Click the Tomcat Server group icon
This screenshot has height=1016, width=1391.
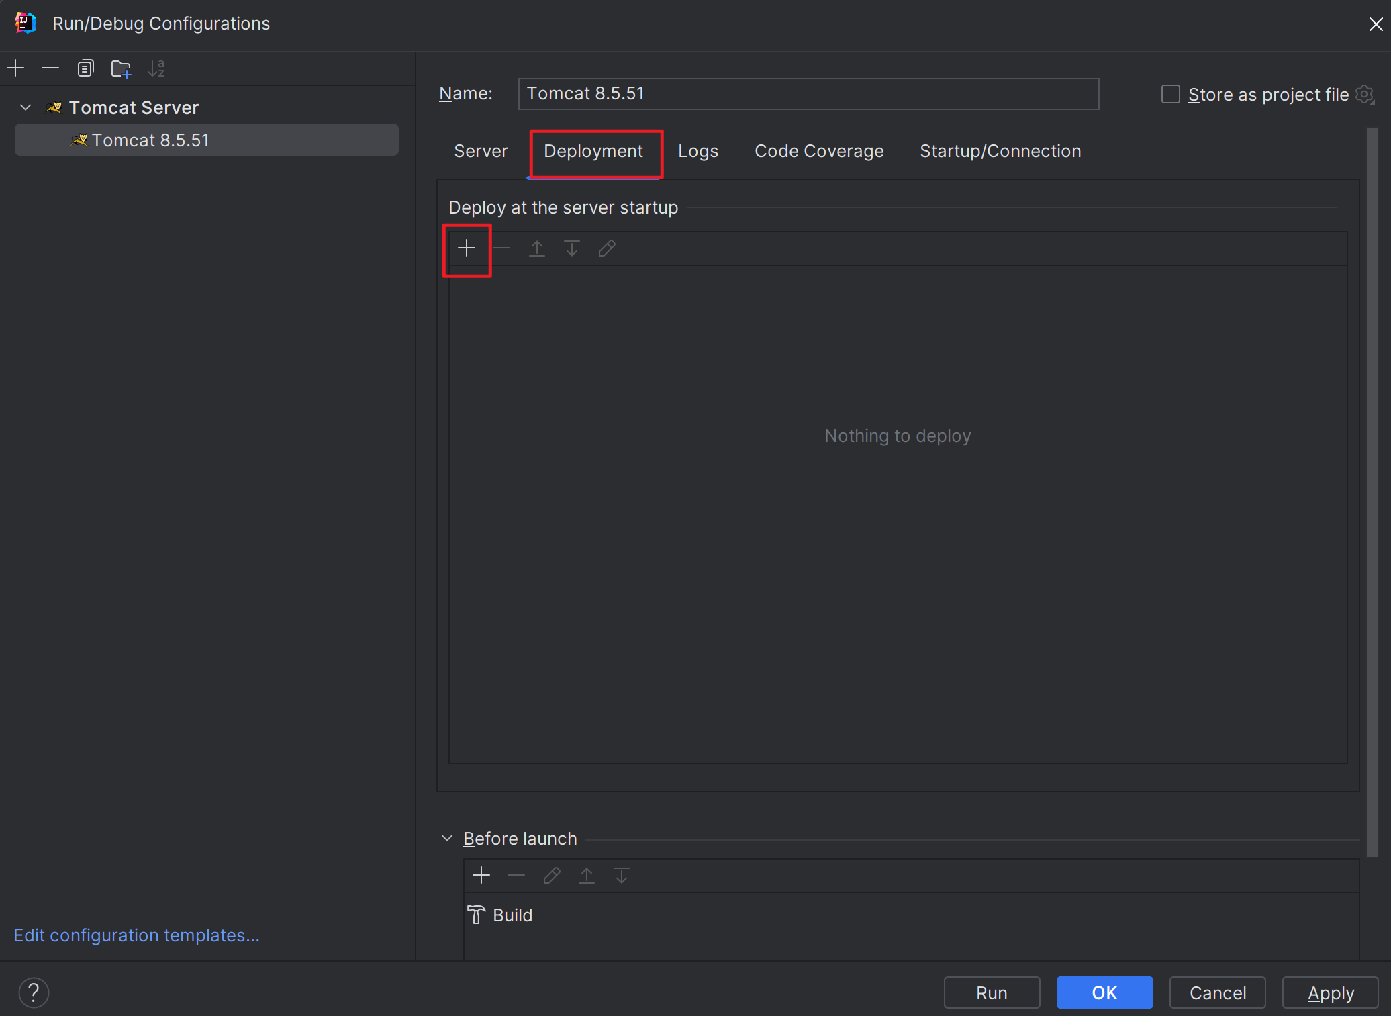pyautogui.click(x=54, y=107)
